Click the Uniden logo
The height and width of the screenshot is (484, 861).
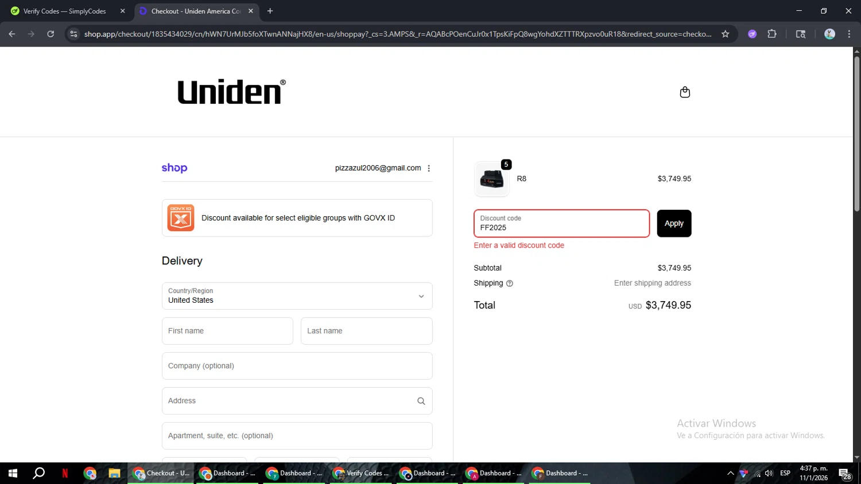tap(231, 92)
